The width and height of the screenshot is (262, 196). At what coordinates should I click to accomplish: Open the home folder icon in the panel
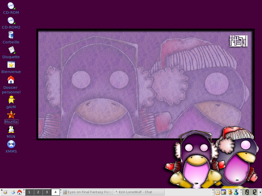tap(19, 192)
